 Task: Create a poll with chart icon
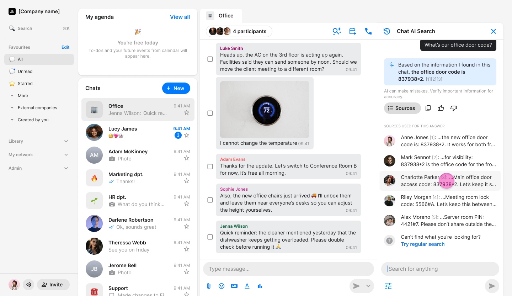click(x=260, y=286)
